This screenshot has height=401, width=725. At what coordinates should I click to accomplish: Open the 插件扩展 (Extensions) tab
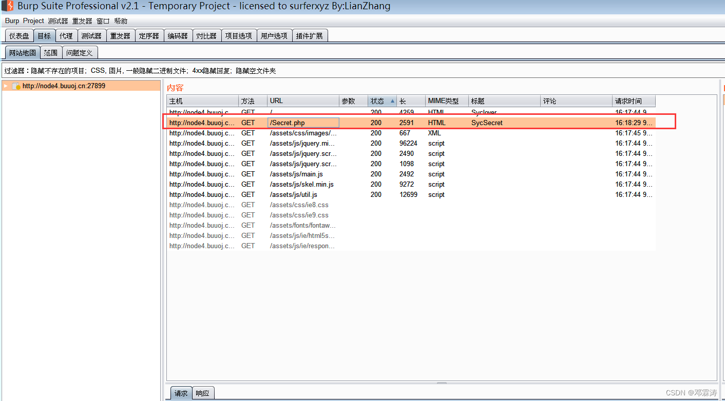tap(310, 35)
